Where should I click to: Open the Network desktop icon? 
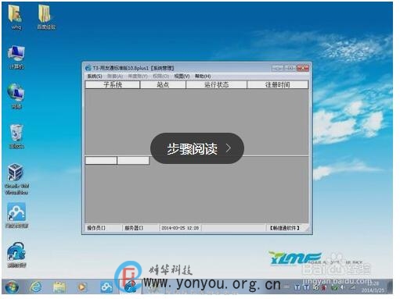[16, 96]
